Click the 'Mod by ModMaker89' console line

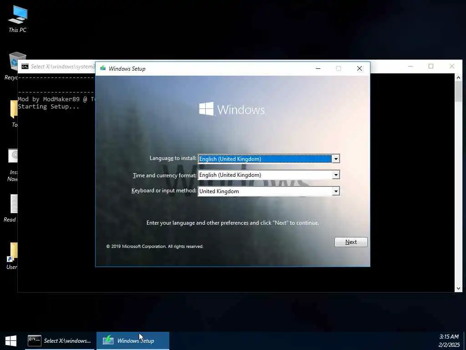(x=56, y=99)
